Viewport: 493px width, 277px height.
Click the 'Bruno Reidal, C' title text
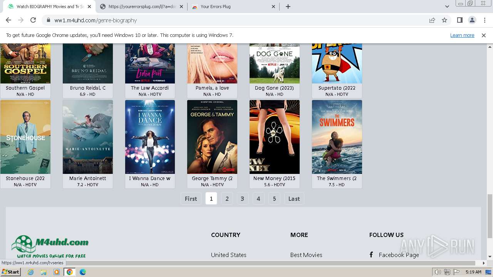click(x=88, y=88)
